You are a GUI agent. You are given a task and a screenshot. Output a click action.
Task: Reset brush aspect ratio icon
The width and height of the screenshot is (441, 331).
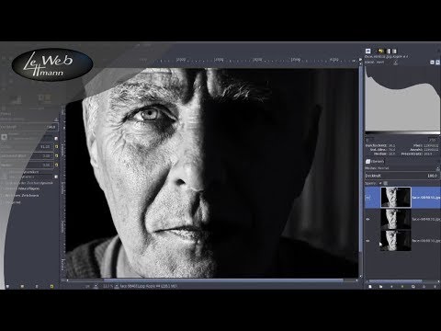point(56,155)
